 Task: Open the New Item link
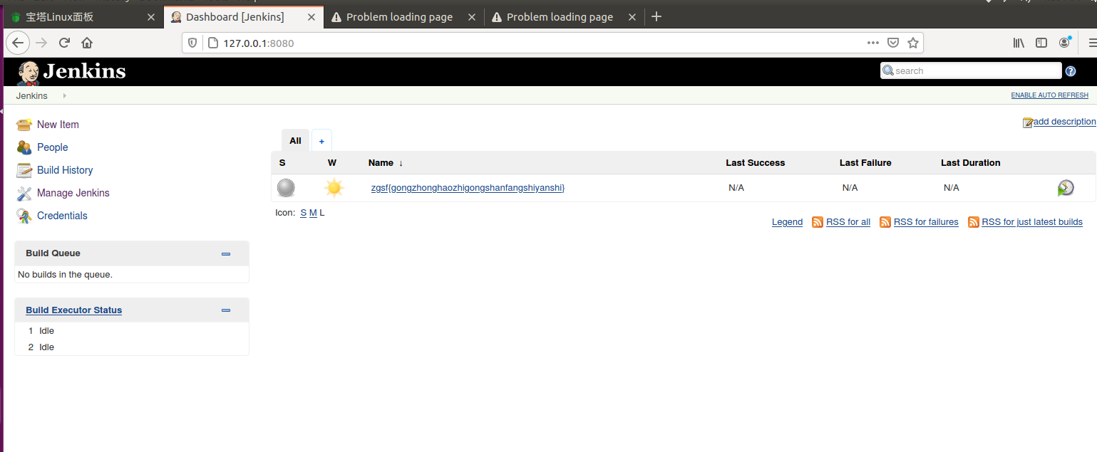(x=58, y=125)
